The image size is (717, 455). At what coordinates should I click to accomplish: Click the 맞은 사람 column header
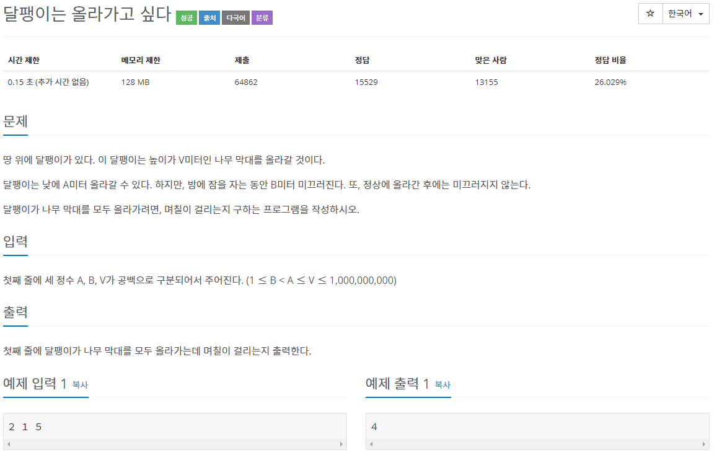491,60
